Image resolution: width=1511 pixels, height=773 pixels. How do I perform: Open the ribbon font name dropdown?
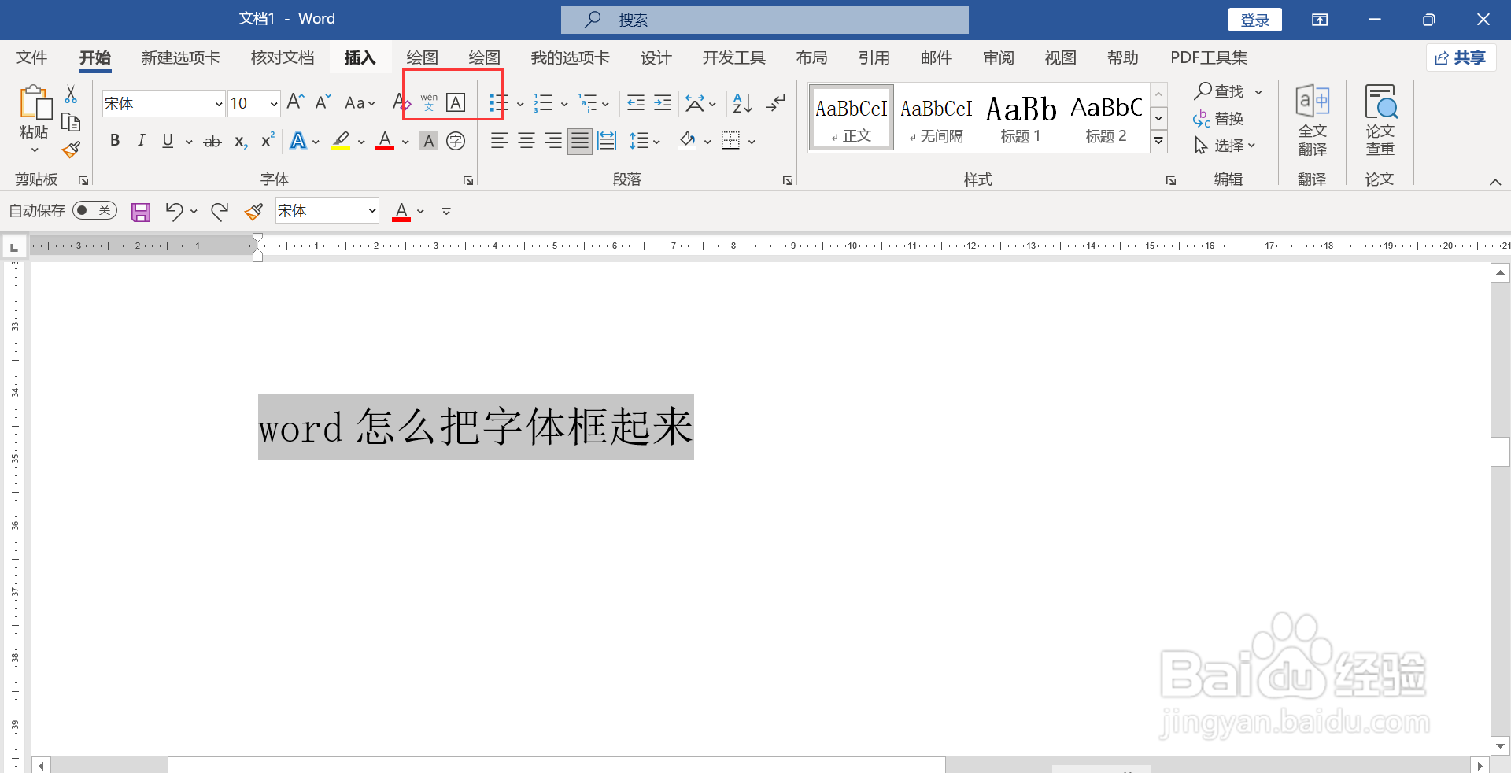coord(219,104)
